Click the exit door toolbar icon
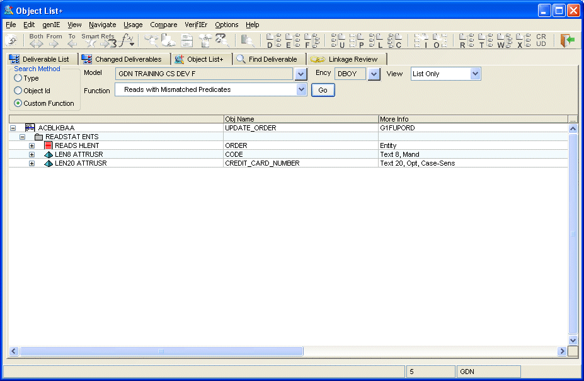The height and width of the screenshot is (381, 584). point(568,41)
